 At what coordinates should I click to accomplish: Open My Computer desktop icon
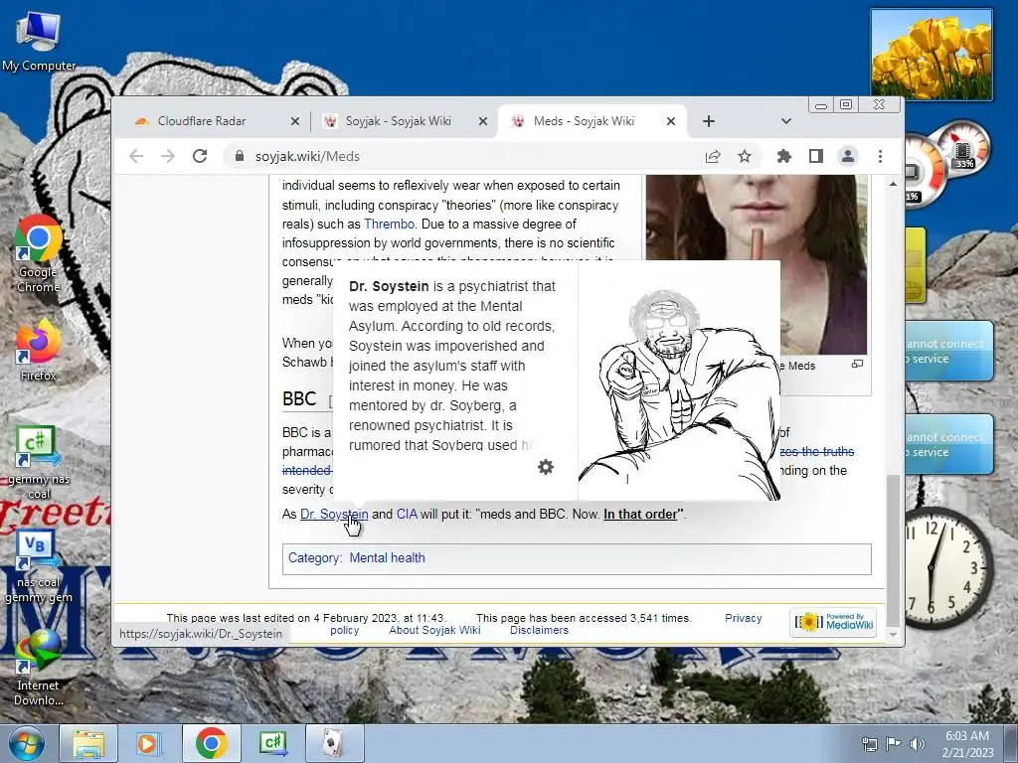point(39,42)
